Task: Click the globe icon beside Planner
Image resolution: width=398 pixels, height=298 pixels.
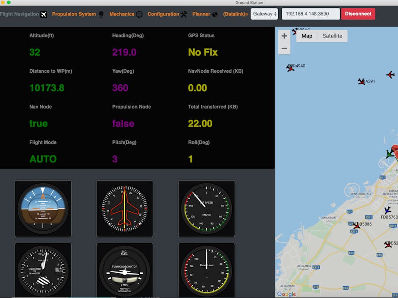Action: coord(215,14)
